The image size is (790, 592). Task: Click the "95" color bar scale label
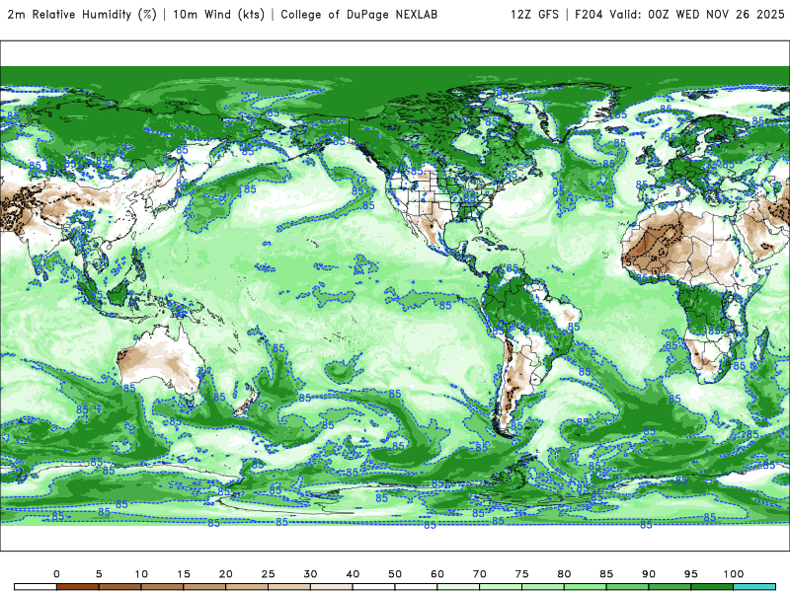point(691,574)
